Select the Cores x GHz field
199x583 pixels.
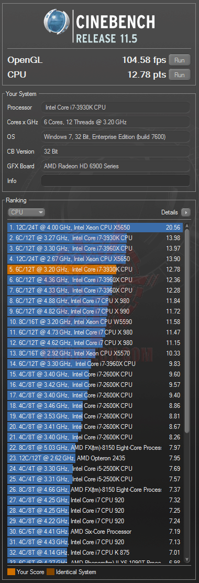(x=115, y=122)
